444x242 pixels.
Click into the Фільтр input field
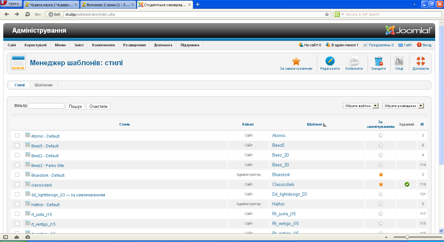[x=46, y=106]
